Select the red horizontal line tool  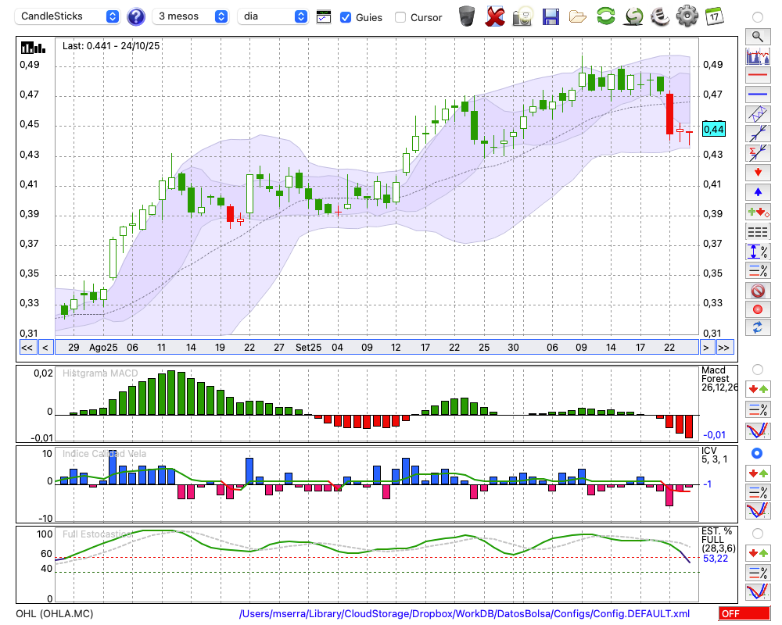click(758, 75)
